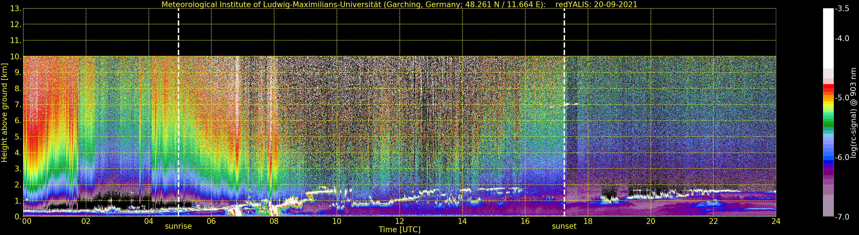Click the "-7.0" colorbar tick value
The width and height of the screenshot is (859, 235).
[x=842, y=217]
